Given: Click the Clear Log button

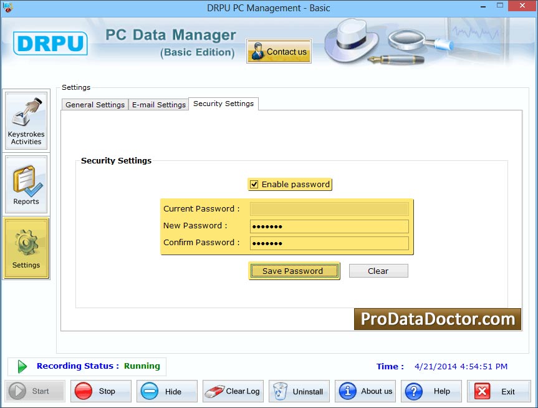Looking at the screenshot, I should [x=233, y=391].
